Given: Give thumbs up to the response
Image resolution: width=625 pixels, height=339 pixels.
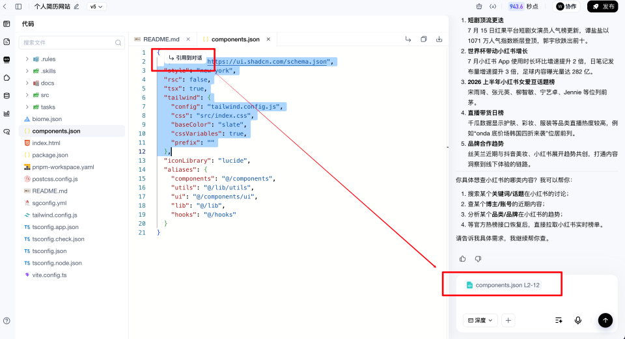Looking at the screenshot, I should (462, 259).
